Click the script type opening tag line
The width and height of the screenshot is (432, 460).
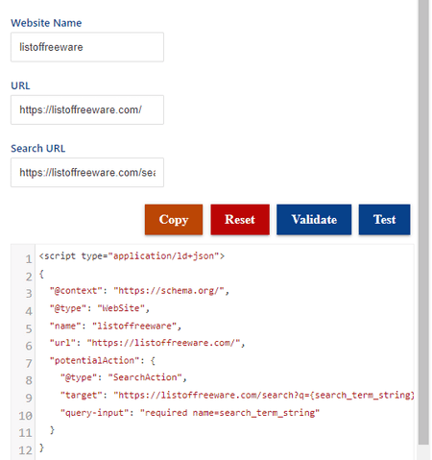pos(132,256)
